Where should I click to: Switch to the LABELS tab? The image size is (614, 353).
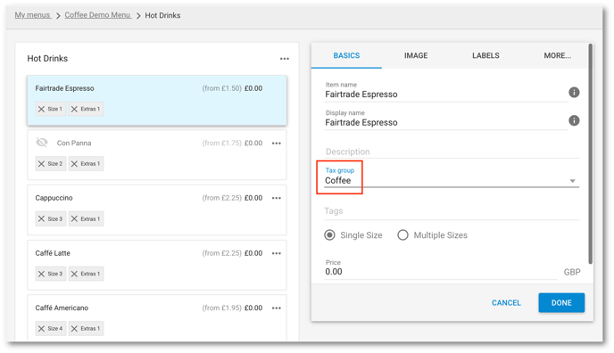point(485,56)
